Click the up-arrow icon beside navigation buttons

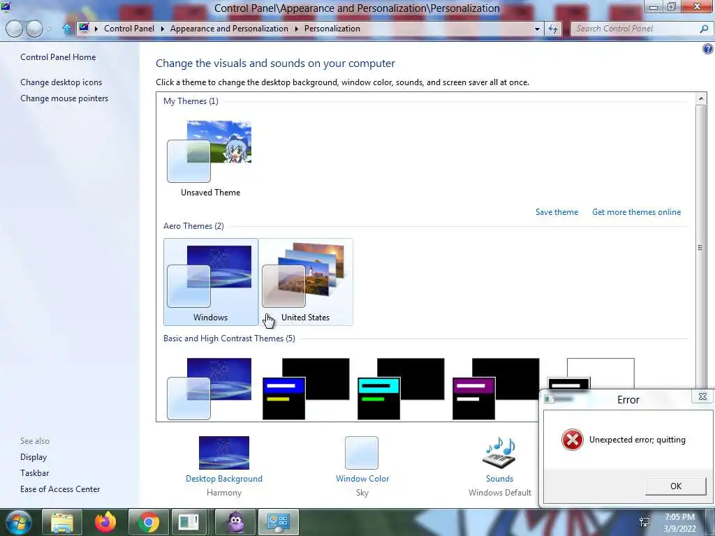pyautogui.click(x=67, y=29)
